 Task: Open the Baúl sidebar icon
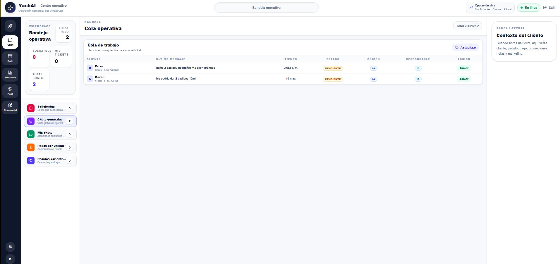coord(10,58)
